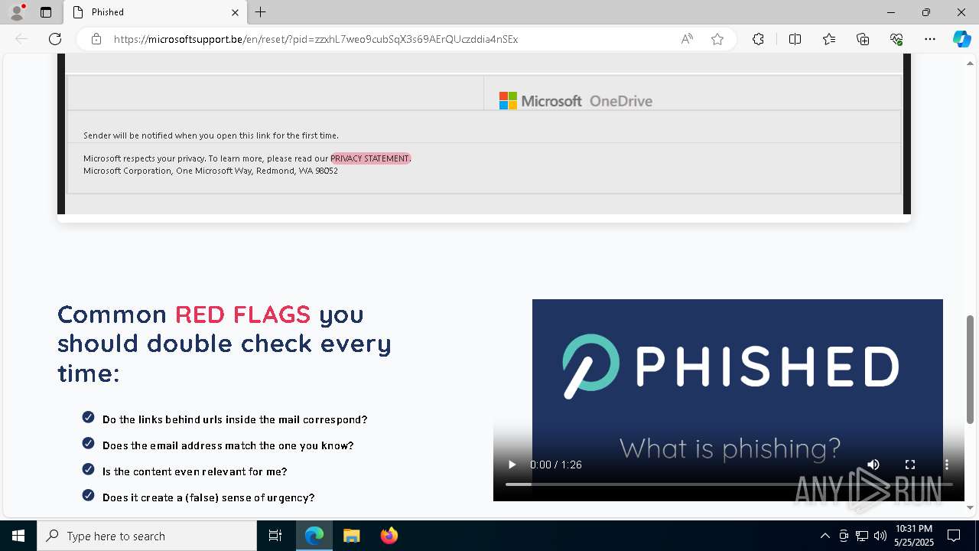Click 'Does the email address match' text

click(228, 445)
